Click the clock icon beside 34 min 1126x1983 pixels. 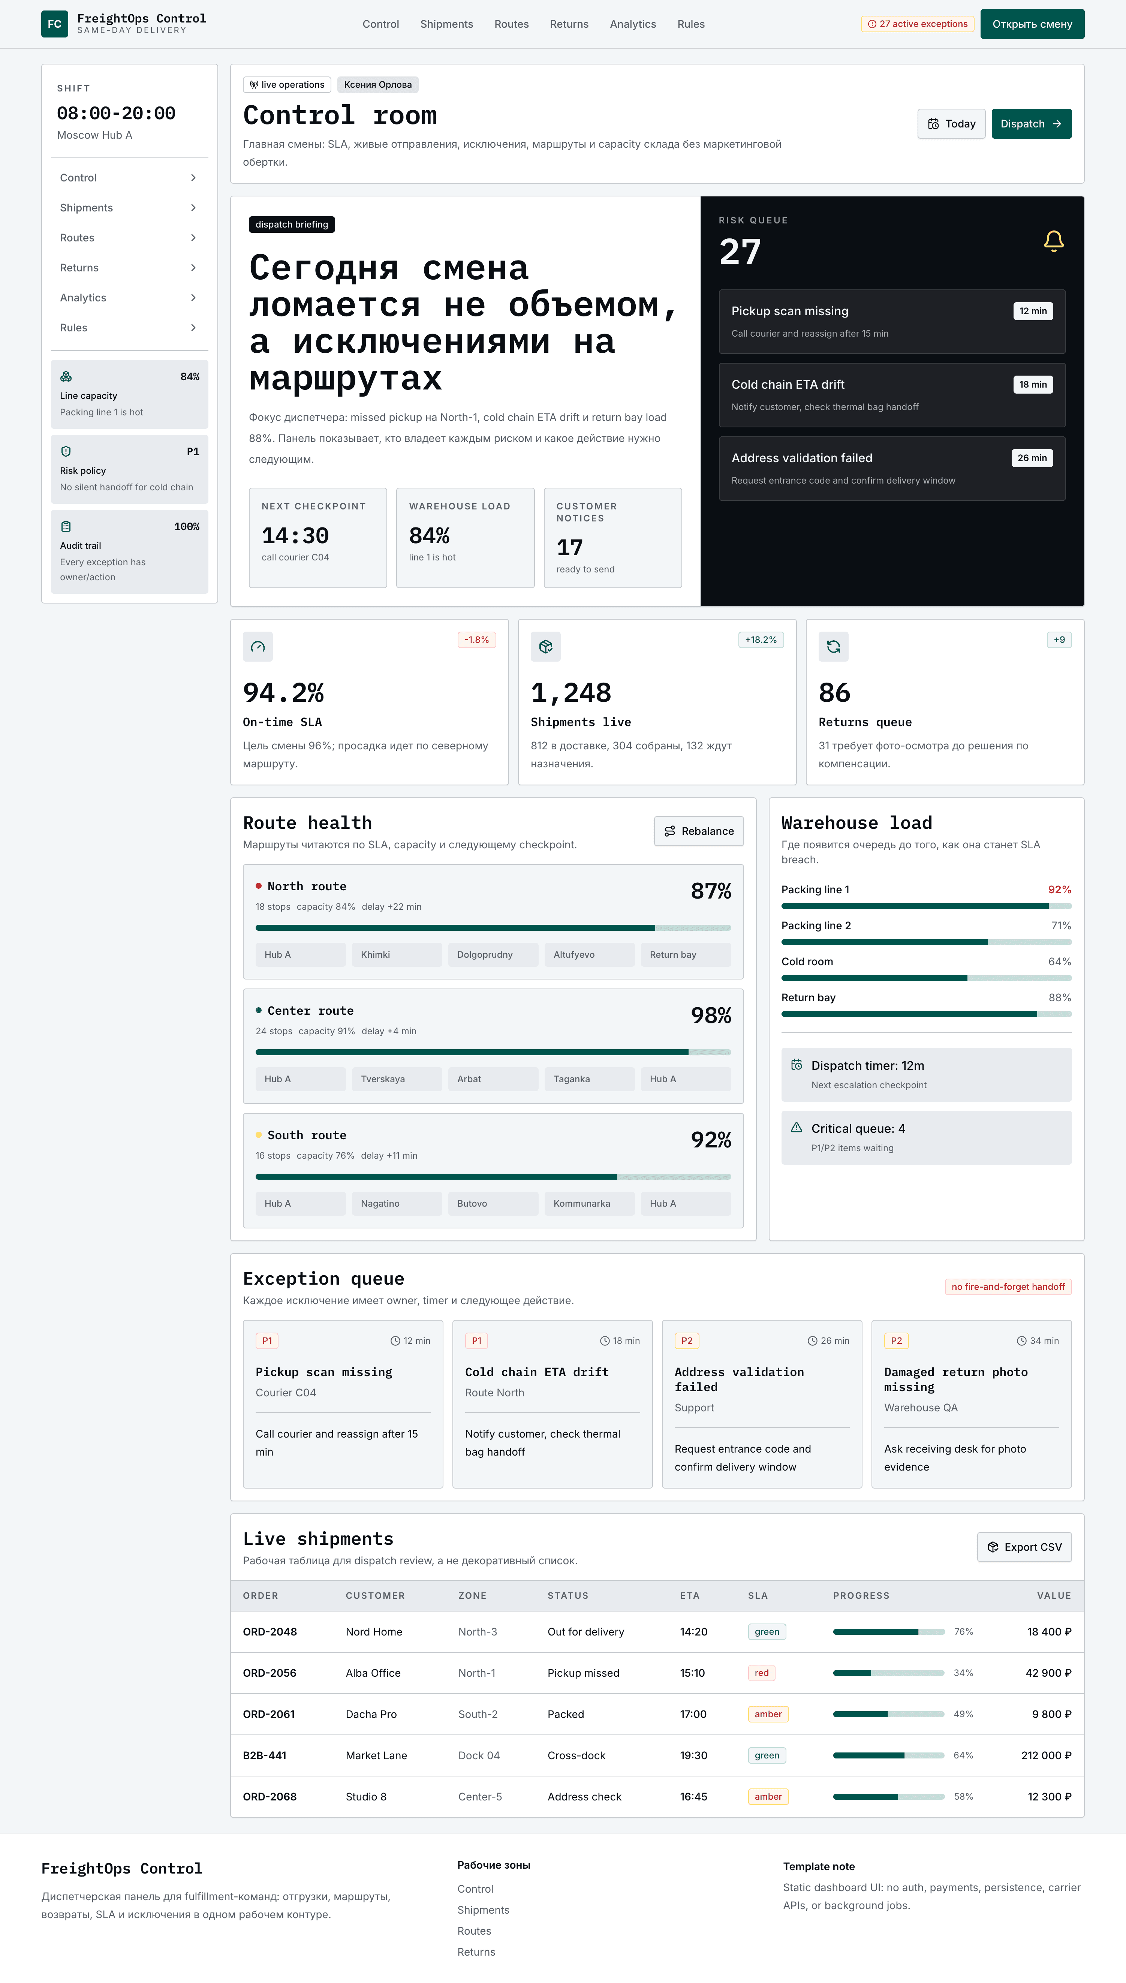point(1021,1341)
